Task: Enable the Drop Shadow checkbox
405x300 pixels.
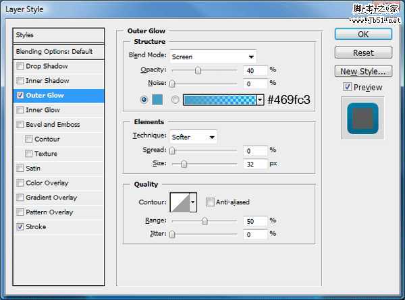Action: [20, 66]
